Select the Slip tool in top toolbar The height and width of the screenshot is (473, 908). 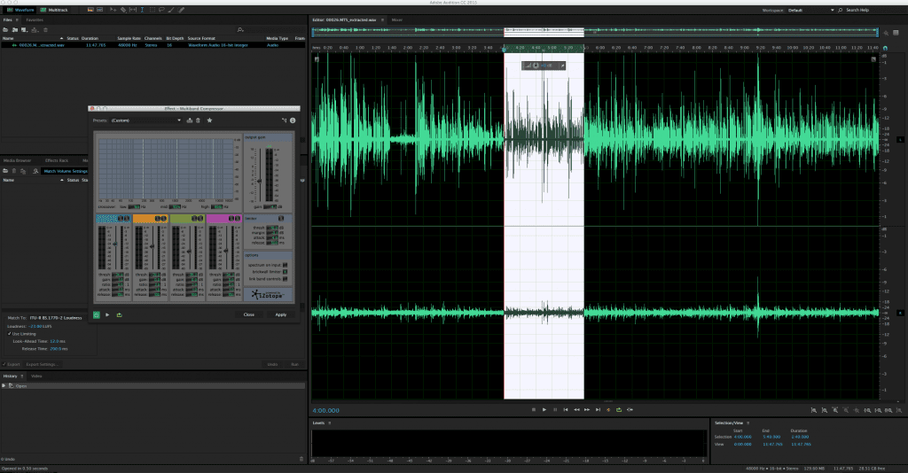[133, 10]
